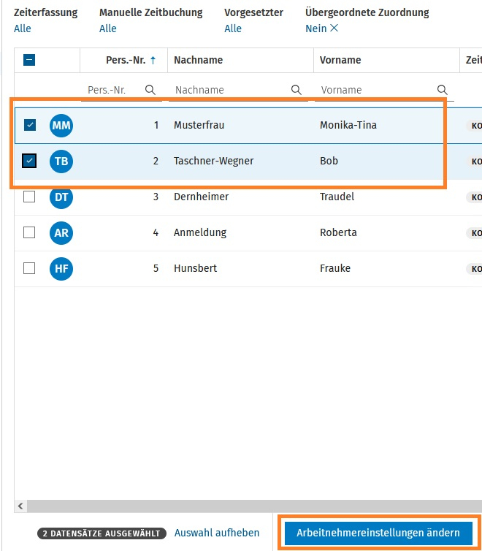Click first name Bob
Screen dimensions: 482x551
click(x=329, y=161)
